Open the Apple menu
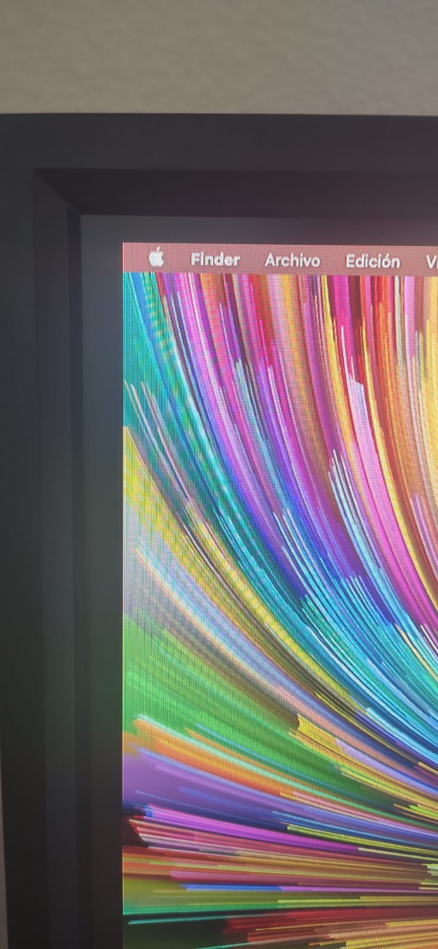 coord(156,258)
